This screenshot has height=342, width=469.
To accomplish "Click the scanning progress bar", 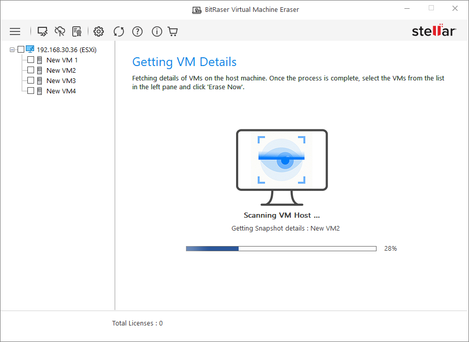I will click(x=281, y=249).
